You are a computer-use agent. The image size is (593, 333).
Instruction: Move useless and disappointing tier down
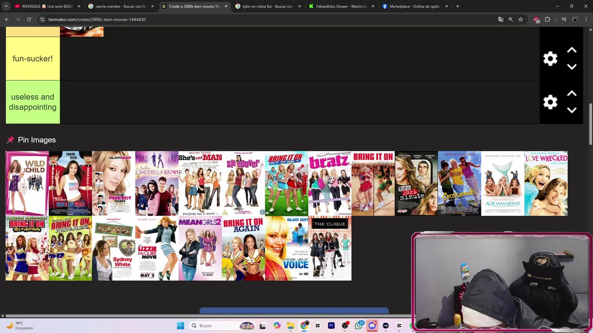coord(572,111)
